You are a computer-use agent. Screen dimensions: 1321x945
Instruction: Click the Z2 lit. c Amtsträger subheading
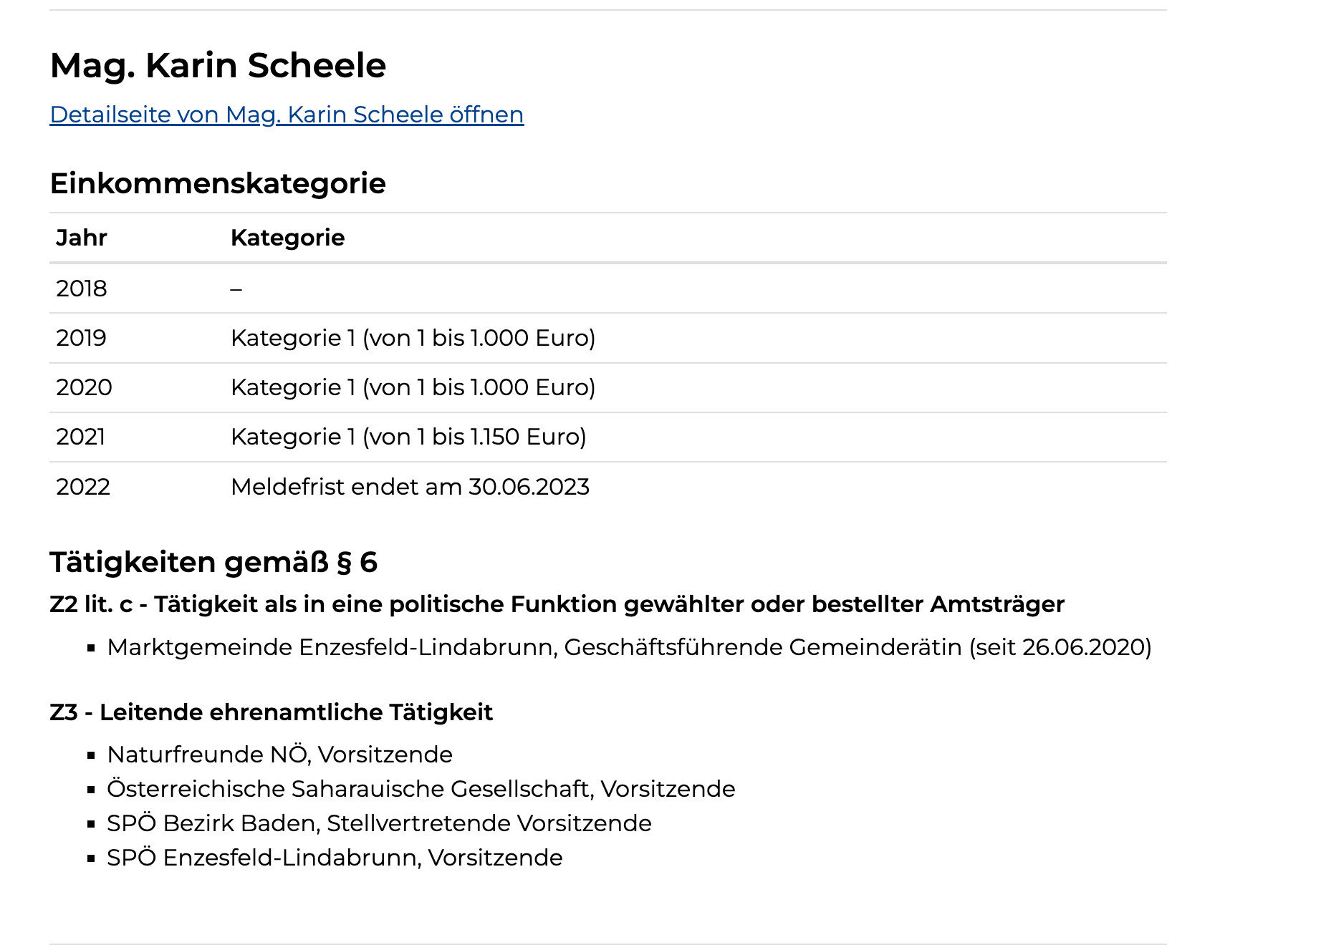click(557, 605)
